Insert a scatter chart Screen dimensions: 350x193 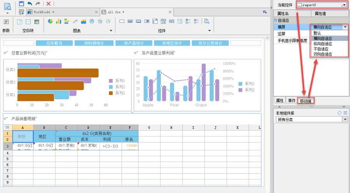[108, 21]
